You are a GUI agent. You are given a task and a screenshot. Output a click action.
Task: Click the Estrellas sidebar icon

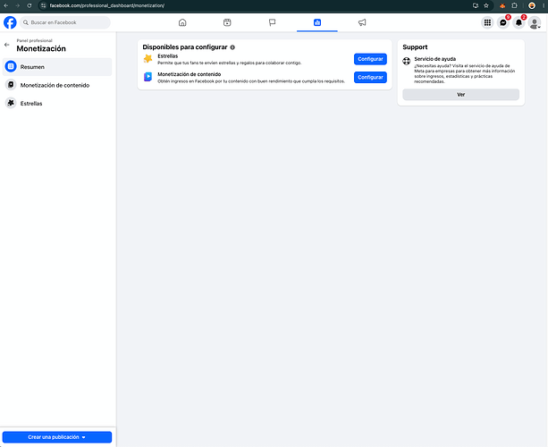[11, 103]
